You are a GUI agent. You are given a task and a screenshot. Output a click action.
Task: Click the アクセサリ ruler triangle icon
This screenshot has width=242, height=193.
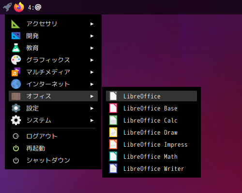point(15,24)
